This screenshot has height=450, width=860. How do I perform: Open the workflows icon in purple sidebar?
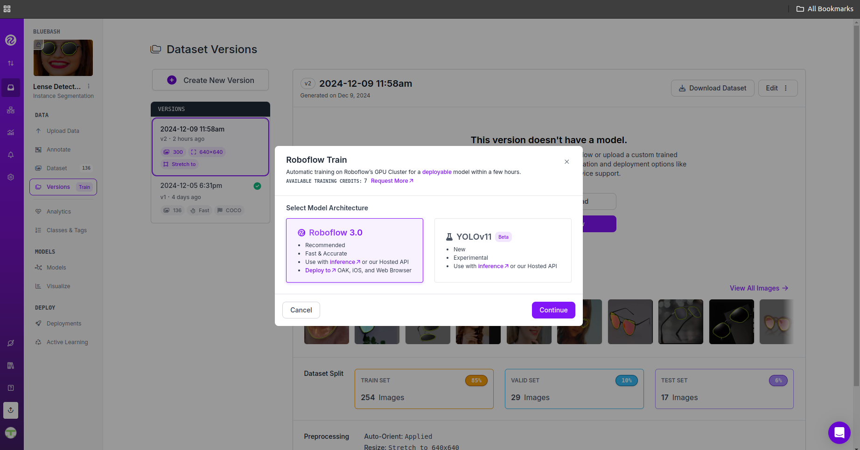pos(11,110)
